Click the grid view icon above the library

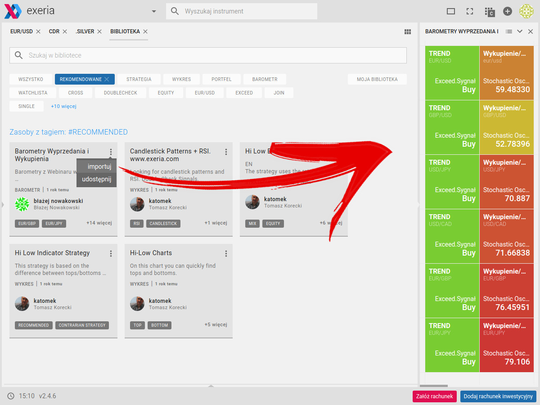(408, 31)
